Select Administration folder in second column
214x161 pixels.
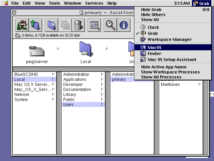click(x=83, y=74)
